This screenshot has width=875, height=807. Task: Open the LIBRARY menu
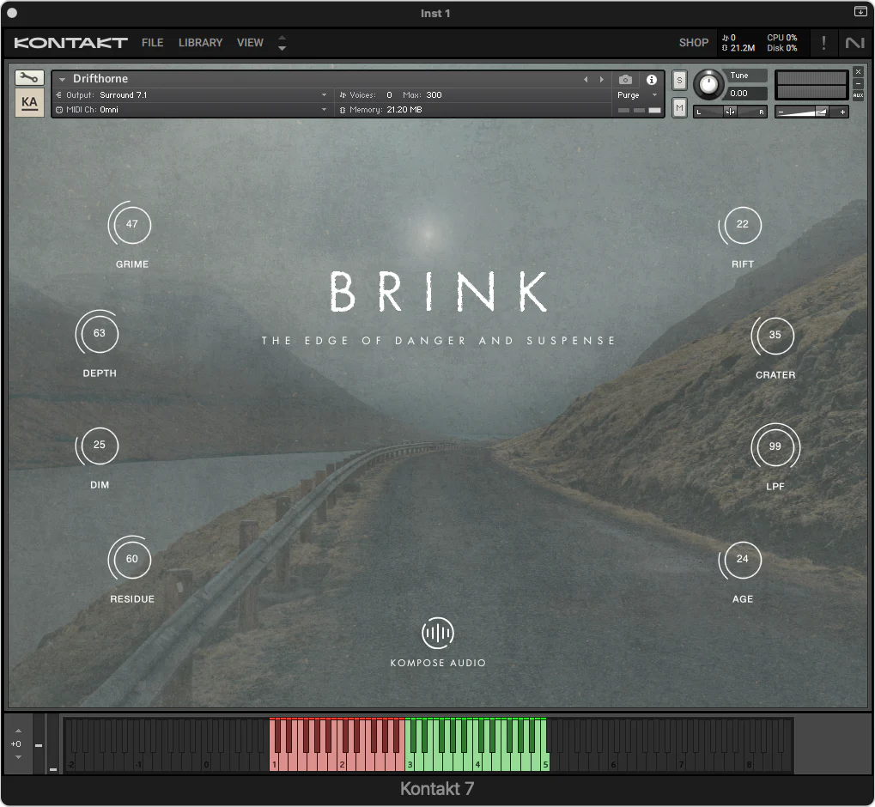click(x=200, y=42)
